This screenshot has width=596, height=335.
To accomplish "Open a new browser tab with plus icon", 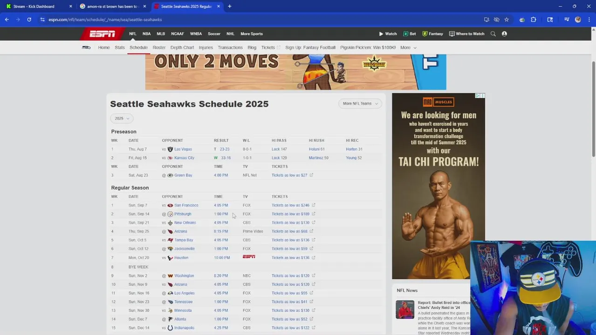I will coord(229,6).
